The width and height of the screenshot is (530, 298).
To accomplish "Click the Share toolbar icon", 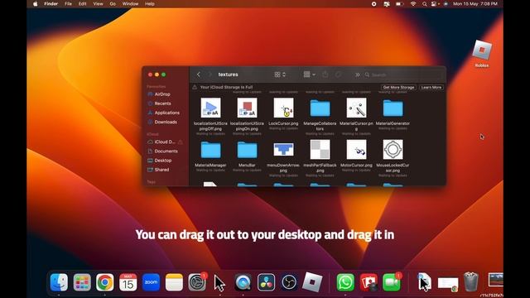I will [325, 74].
